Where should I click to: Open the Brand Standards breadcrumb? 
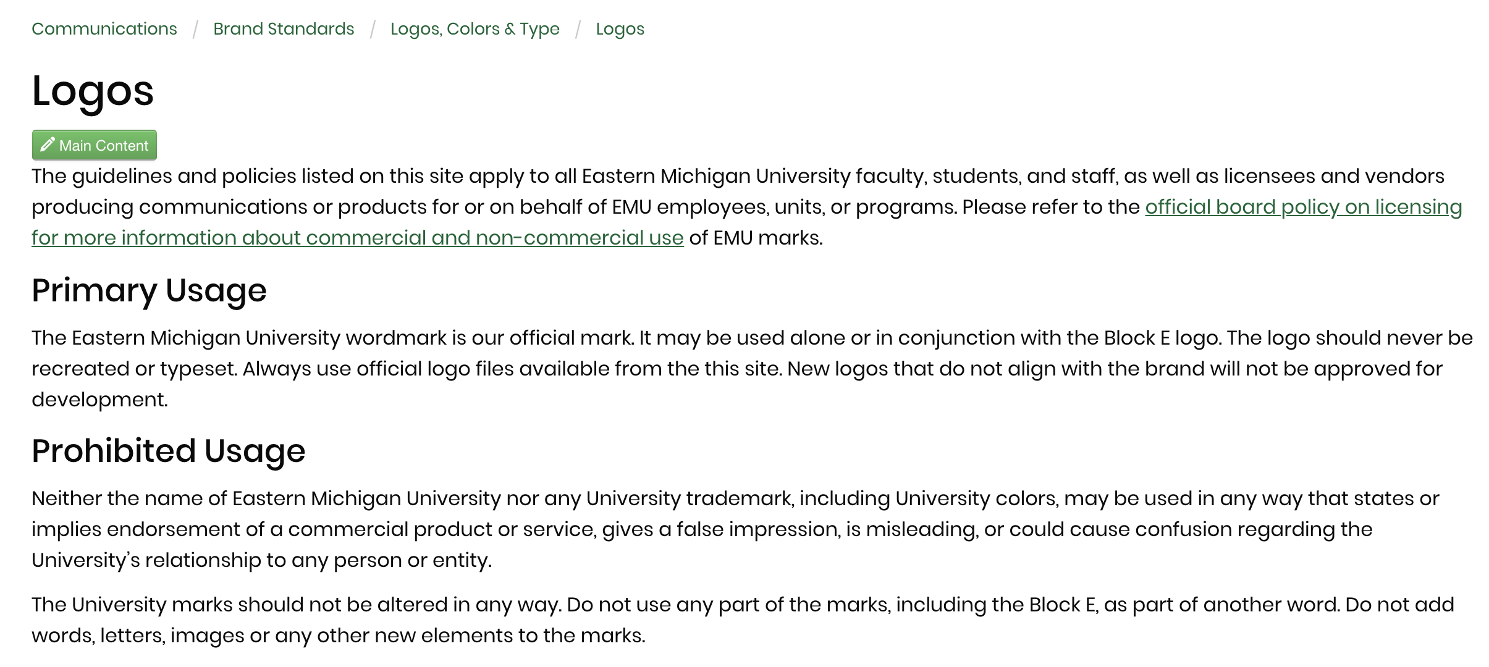[x=284, y=29]
